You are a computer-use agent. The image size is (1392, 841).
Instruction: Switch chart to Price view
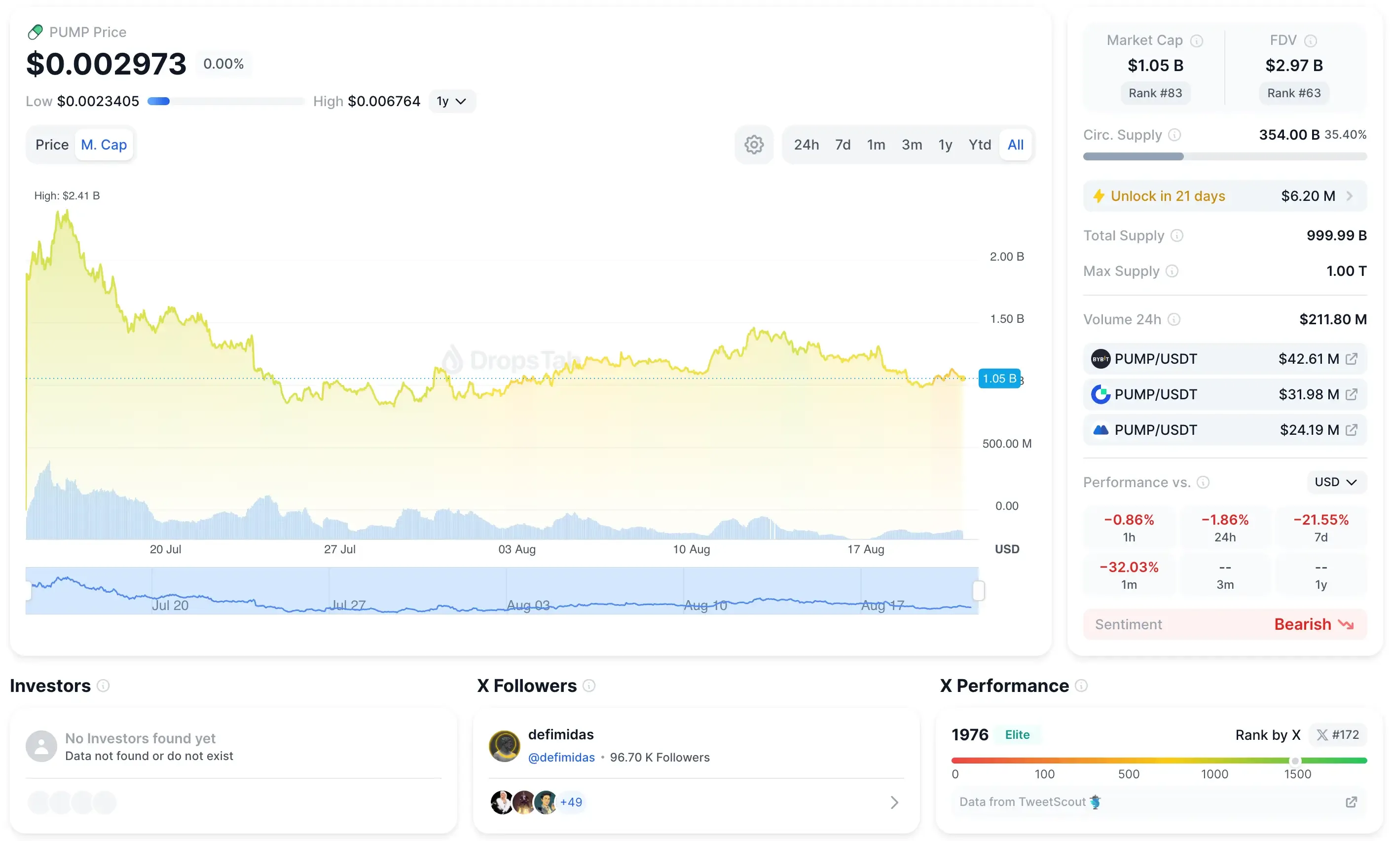click(x=52, y=145)
